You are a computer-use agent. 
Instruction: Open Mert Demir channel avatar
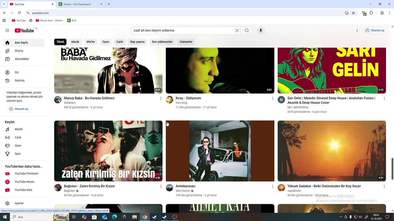click(x=170, y=188)
